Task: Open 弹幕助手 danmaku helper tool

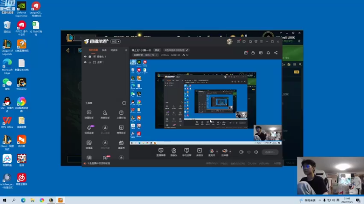Action: tap(89, 115)
